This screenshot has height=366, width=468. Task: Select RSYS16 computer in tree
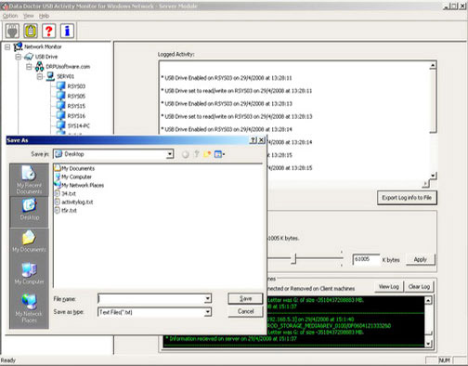[76, 116]
